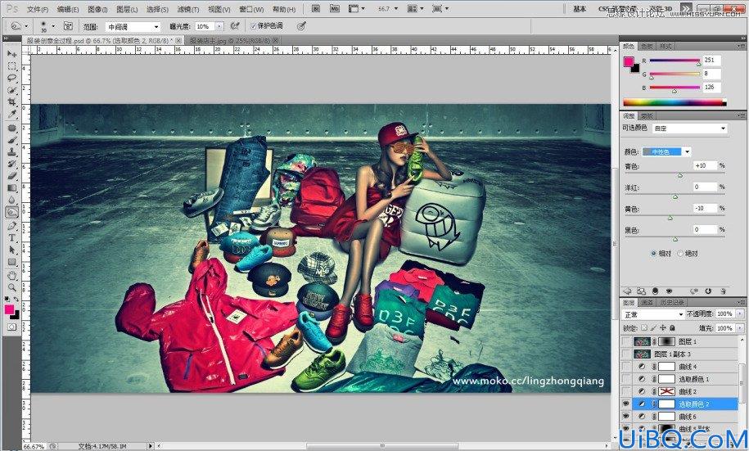The height and width of the screenshot is (451, 749).
Task: Click the clip-to-layer icon in Adjustments panel
Action: tap(656, 291)
